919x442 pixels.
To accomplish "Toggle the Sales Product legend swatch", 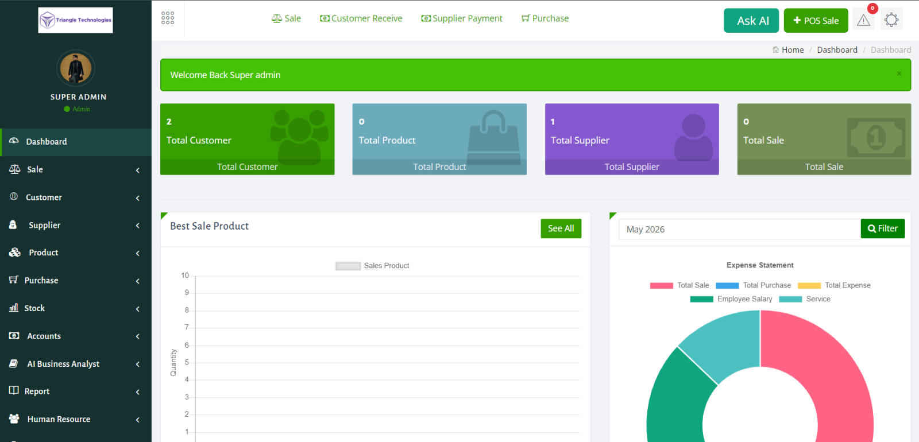I will tap(348, 266).
